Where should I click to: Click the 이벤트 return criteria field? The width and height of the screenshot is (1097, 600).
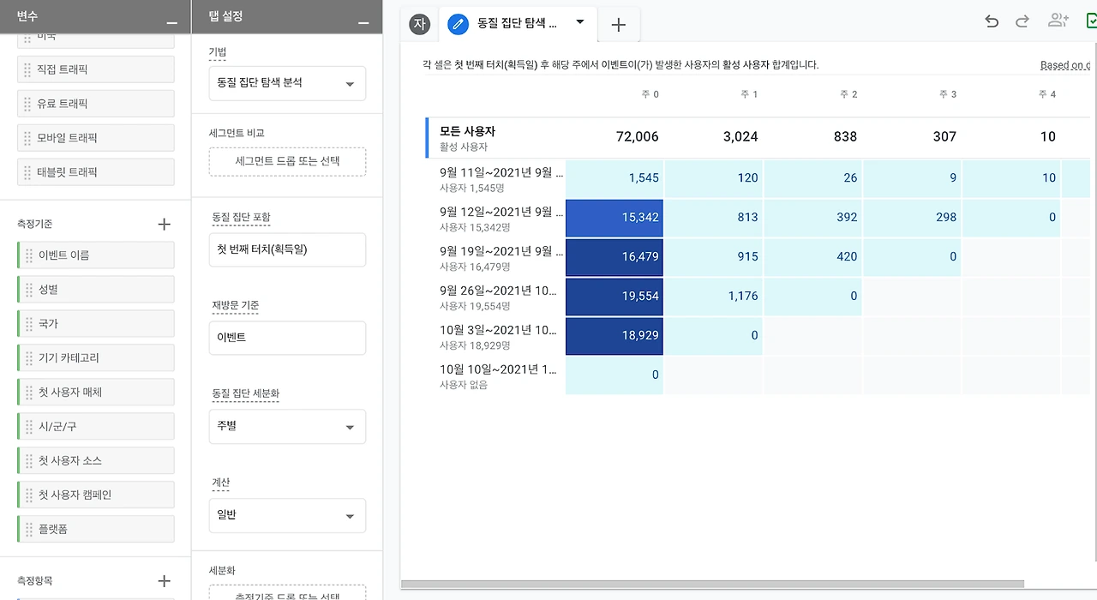(x=287, y=338)
